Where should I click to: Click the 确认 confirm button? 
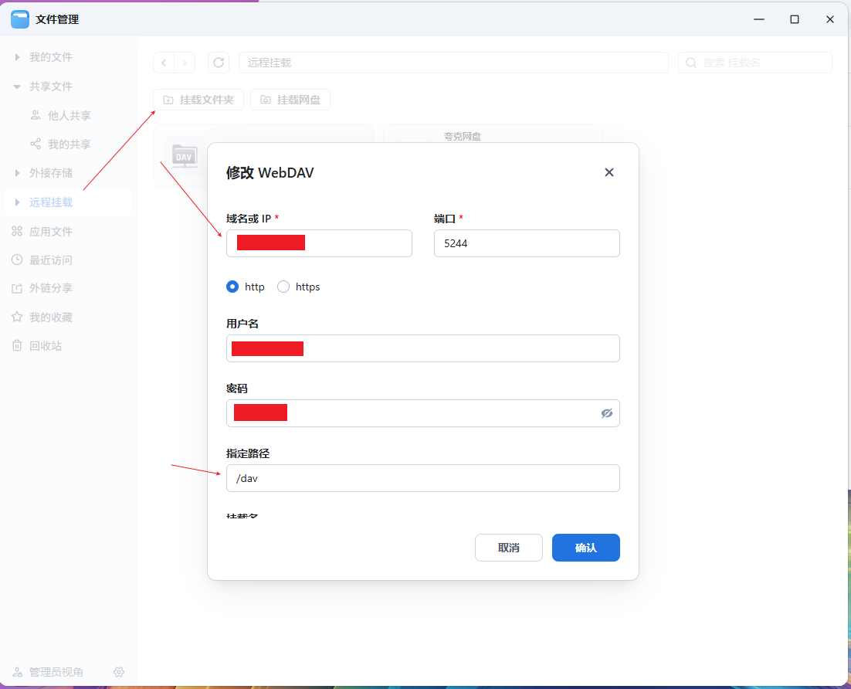585,548
